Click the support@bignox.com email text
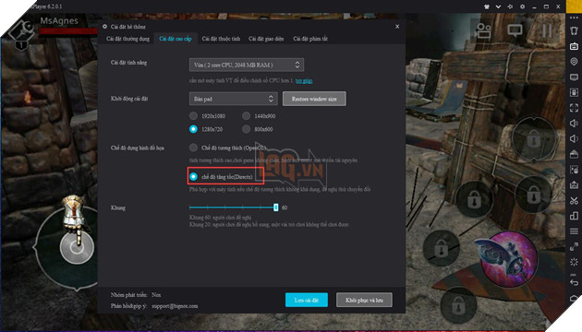This screenshot has height=332, width=582. tap(175, 306)
